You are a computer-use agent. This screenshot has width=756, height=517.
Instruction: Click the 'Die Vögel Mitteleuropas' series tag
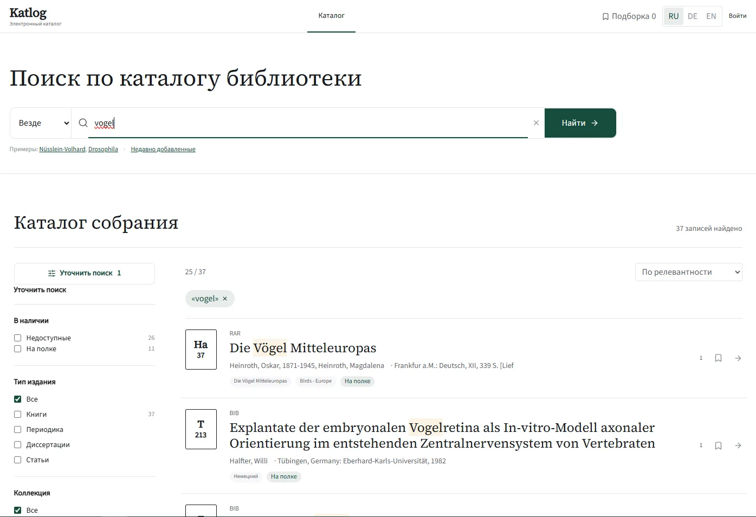point(261,381)
